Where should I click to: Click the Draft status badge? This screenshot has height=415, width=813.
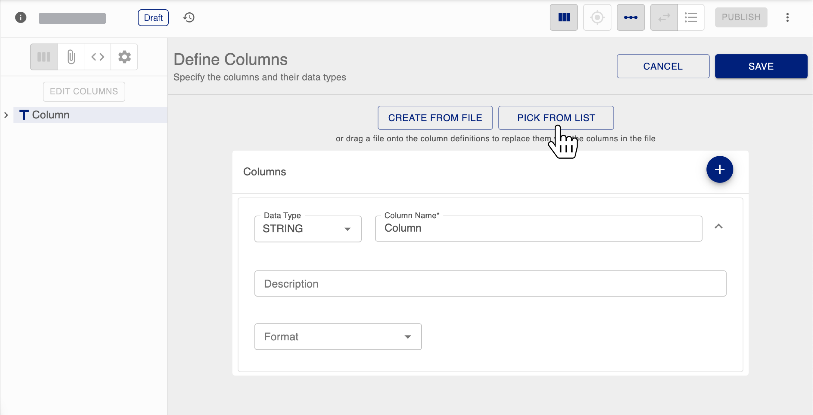(x=153, y=18)
